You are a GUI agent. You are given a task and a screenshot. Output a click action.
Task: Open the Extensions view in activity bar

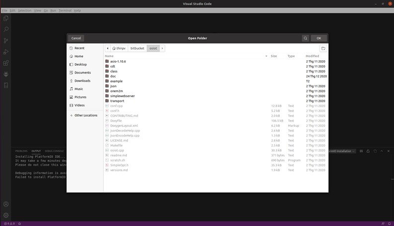pyautogui.click(x=6, y=63)
